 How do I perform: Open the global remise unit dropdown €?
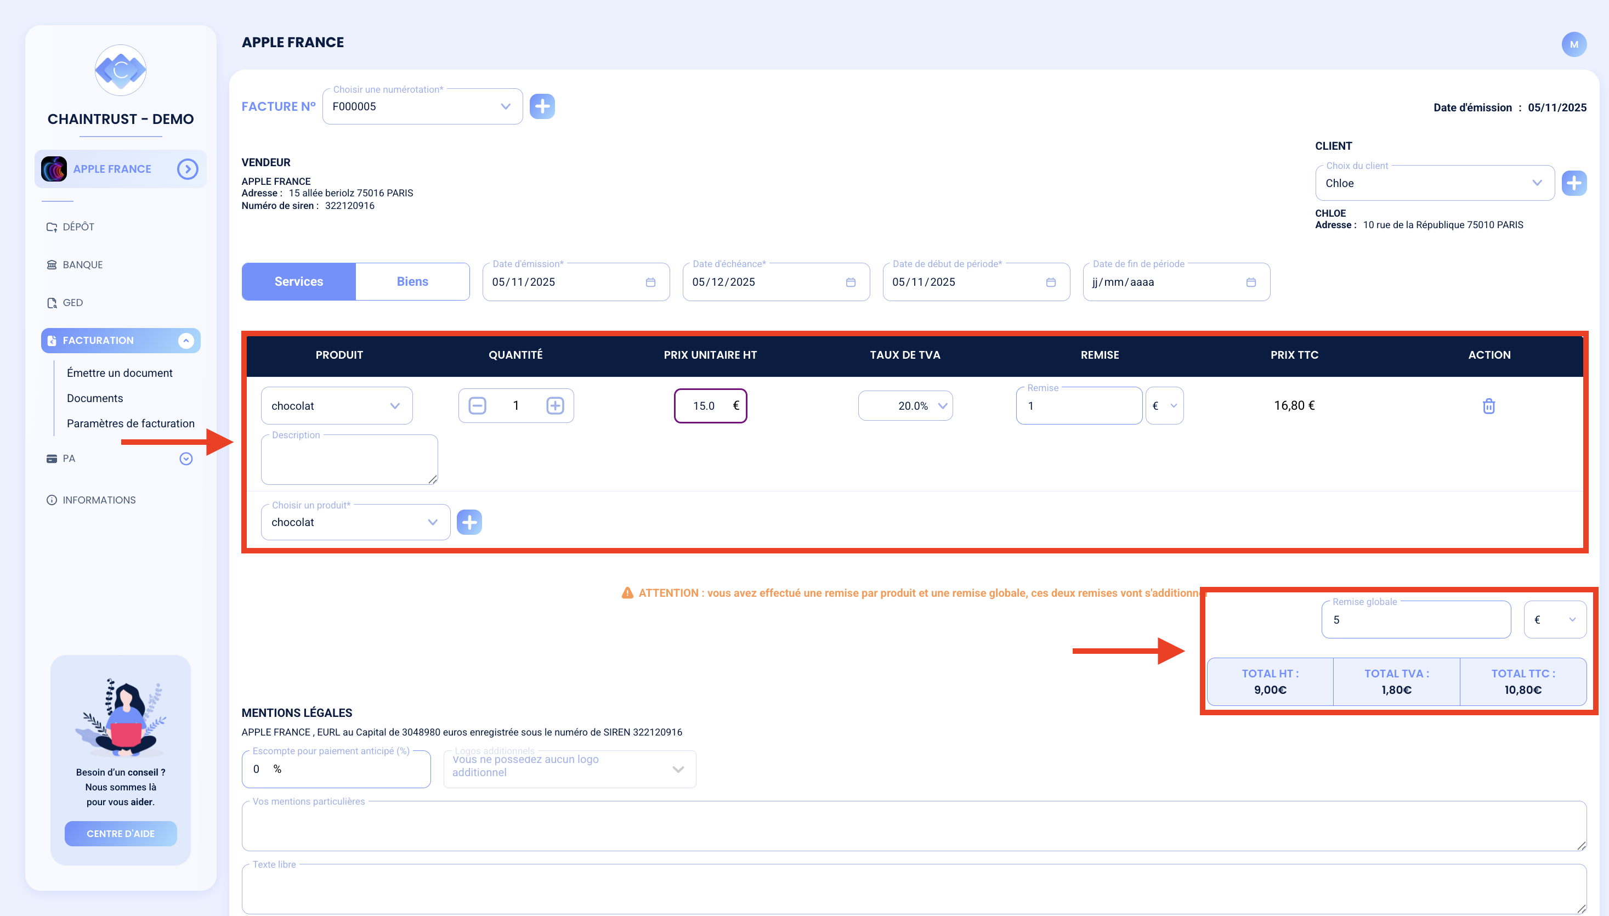pos(1555,620)
